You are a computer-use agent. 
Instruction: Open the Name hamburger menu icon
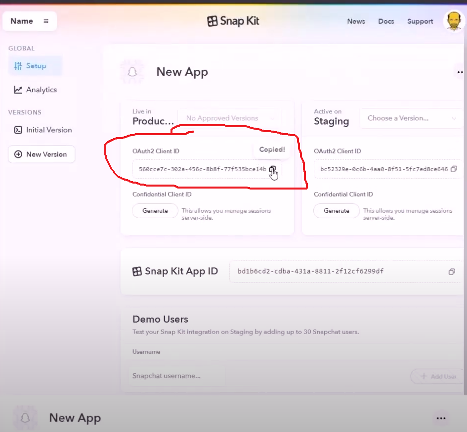click(46, 21)
